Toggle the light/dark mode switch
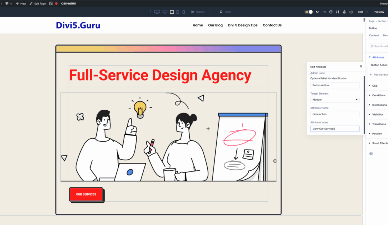The width and height of the screenshot is (388, 225). (x=309, y=12)
